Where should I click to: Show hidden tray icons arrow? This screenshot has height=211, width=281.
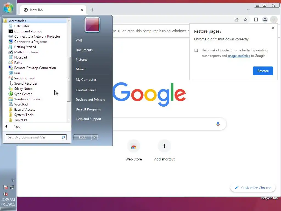pos(13,180)
